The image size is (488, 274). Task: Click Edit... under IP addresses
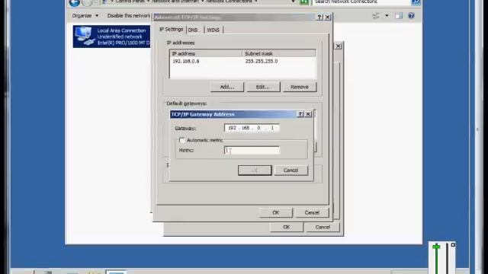pyautogui.click(x=263, y=87)
